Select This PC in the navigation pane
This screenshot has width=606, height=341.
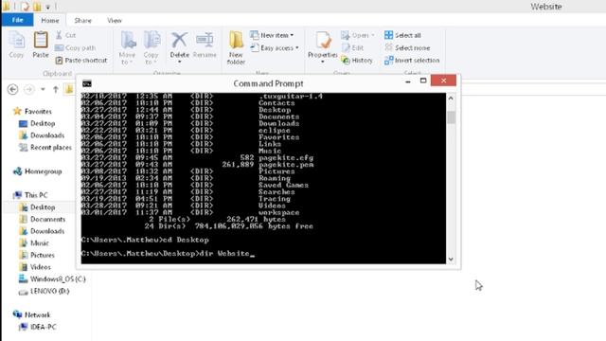[x=30, y=195]
